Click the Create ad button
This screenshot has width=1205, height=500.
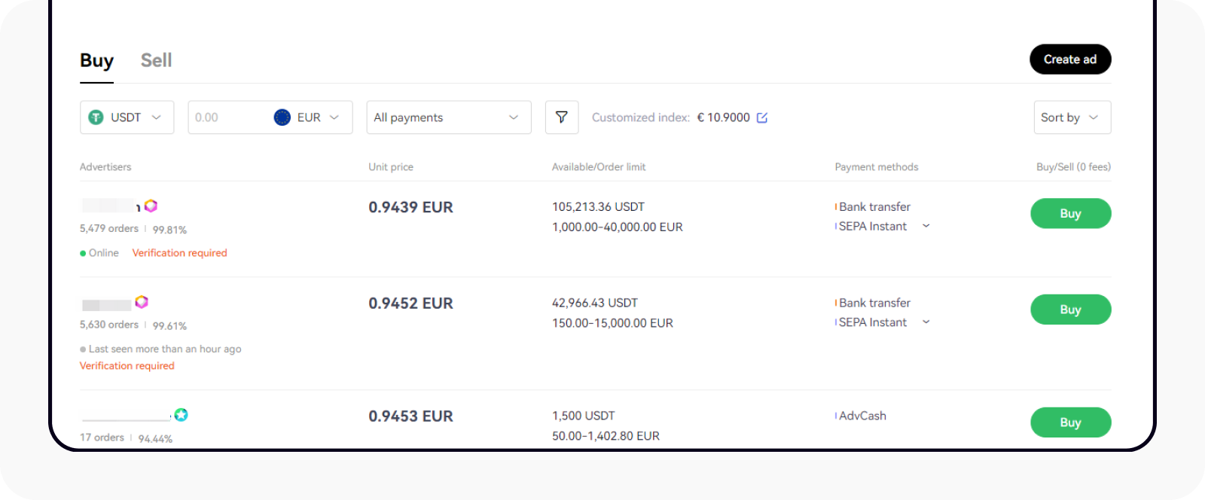(x=1070, y=59)
